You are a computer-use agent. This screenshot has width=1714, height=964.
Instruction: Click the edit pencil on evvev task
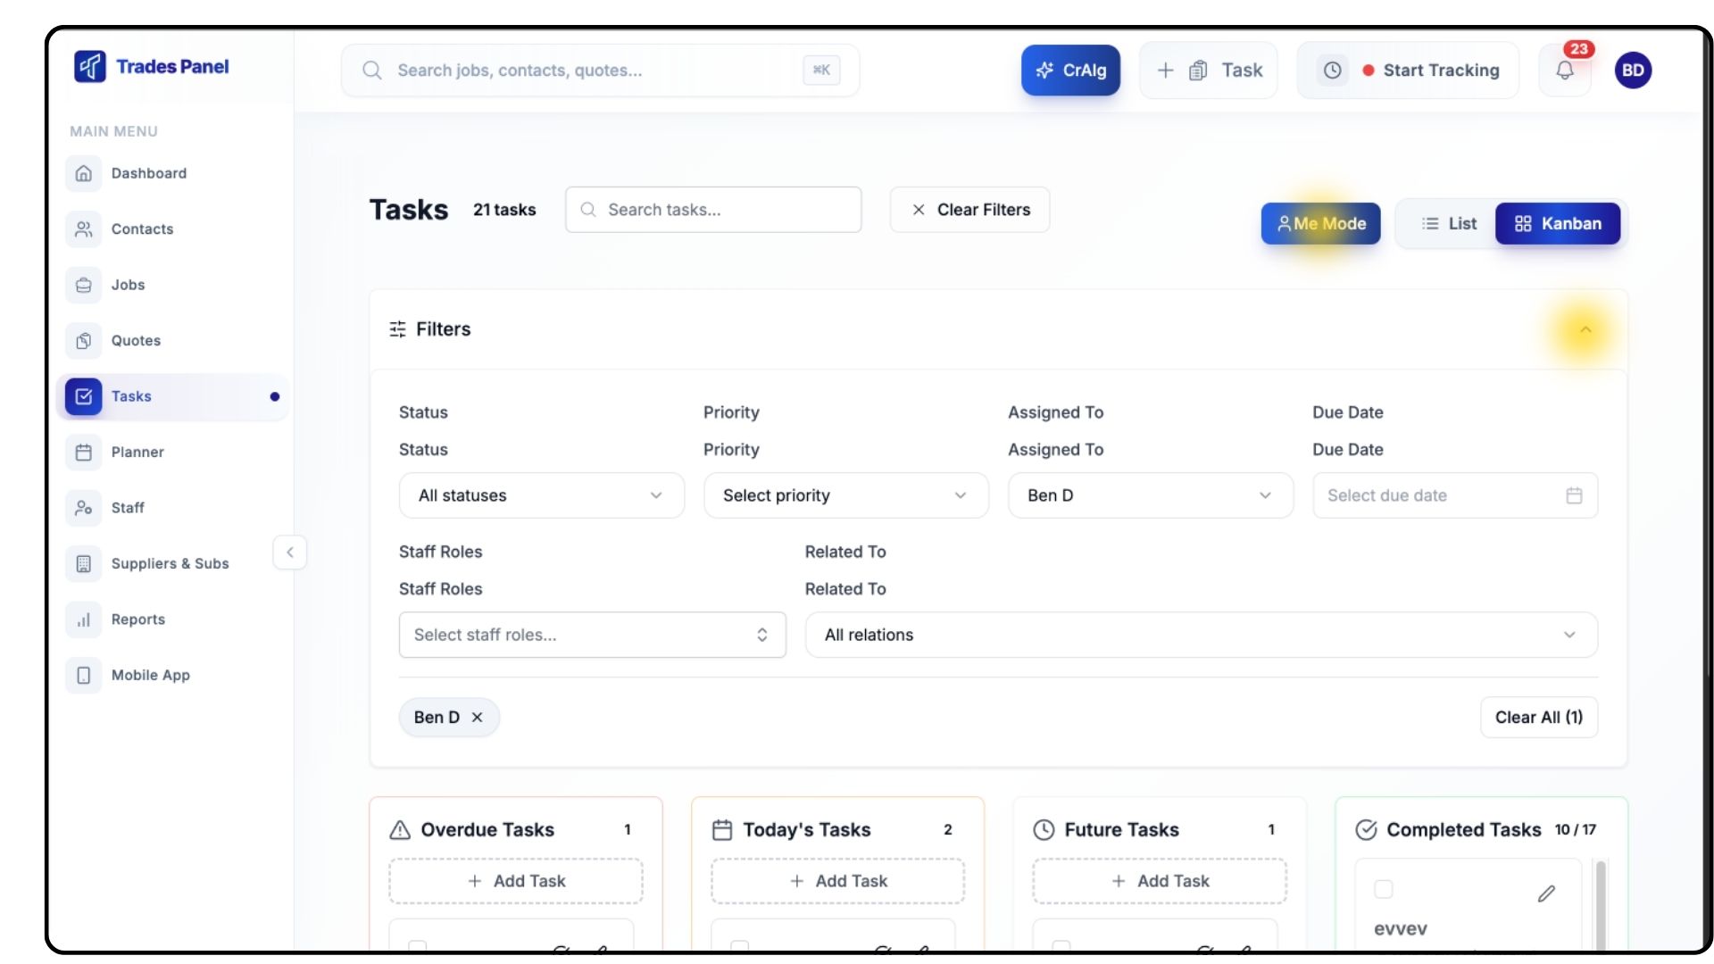1546,893
